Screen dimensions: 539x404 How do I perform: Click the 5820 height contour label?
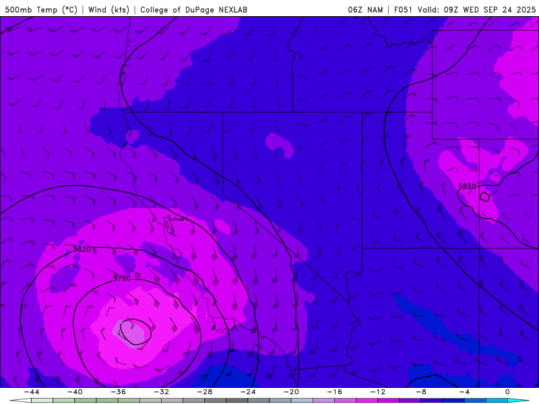coord(82,249)
